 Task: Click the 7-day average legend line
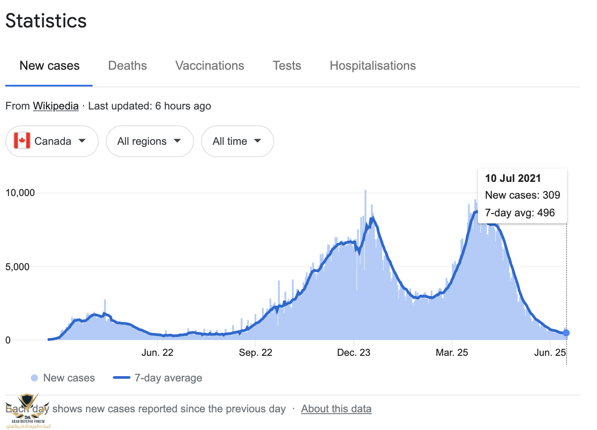(x=122, y=378)
